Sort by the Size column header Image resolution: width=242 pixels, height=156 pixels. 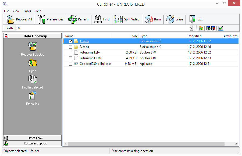point(125,36)
